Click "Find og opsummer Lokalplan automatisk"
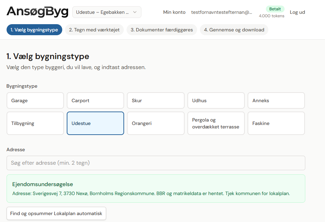325x222 pixels. click(x=56, y=213)
